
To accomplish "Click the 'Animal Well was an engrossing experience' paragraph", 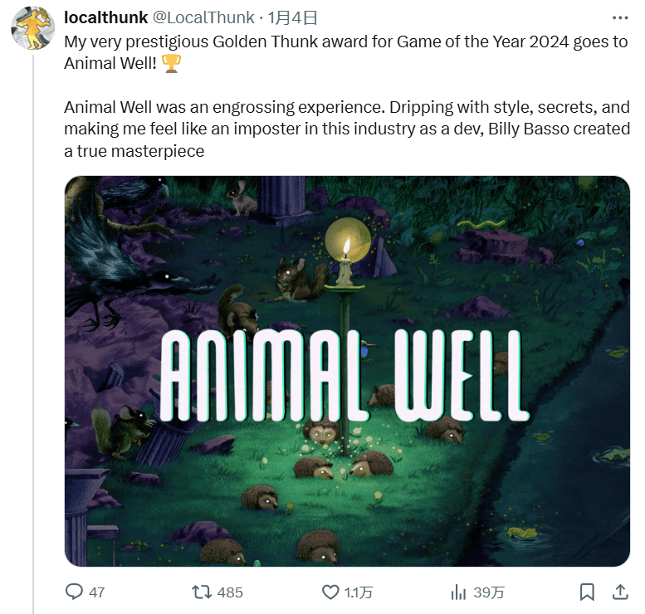I will coord(347,129).
